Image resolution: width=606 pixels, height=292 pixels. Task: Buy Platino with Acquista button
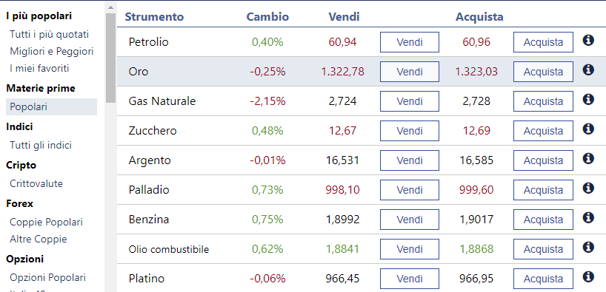543,279
